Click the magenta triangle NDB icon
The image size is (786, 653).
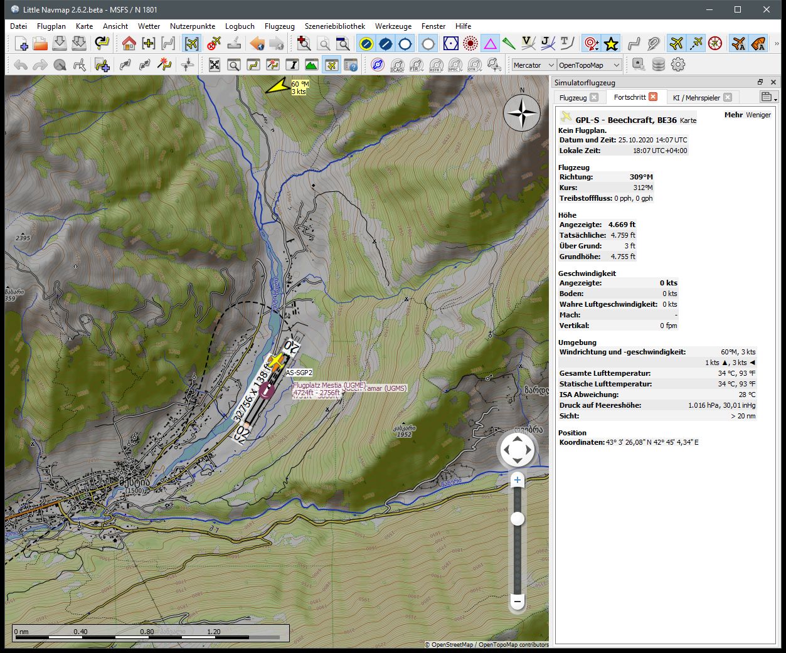click(x=490, y=43)
